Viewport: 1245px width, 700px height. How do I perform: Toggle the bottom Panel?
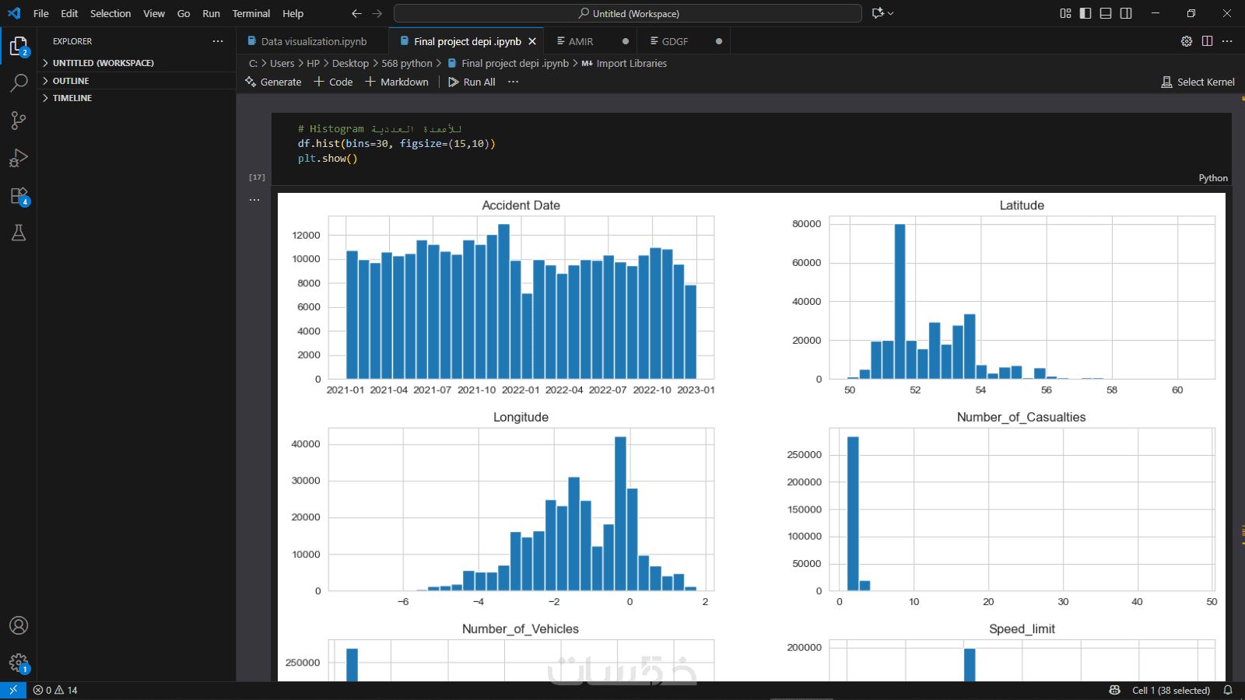coord(1106,13)
